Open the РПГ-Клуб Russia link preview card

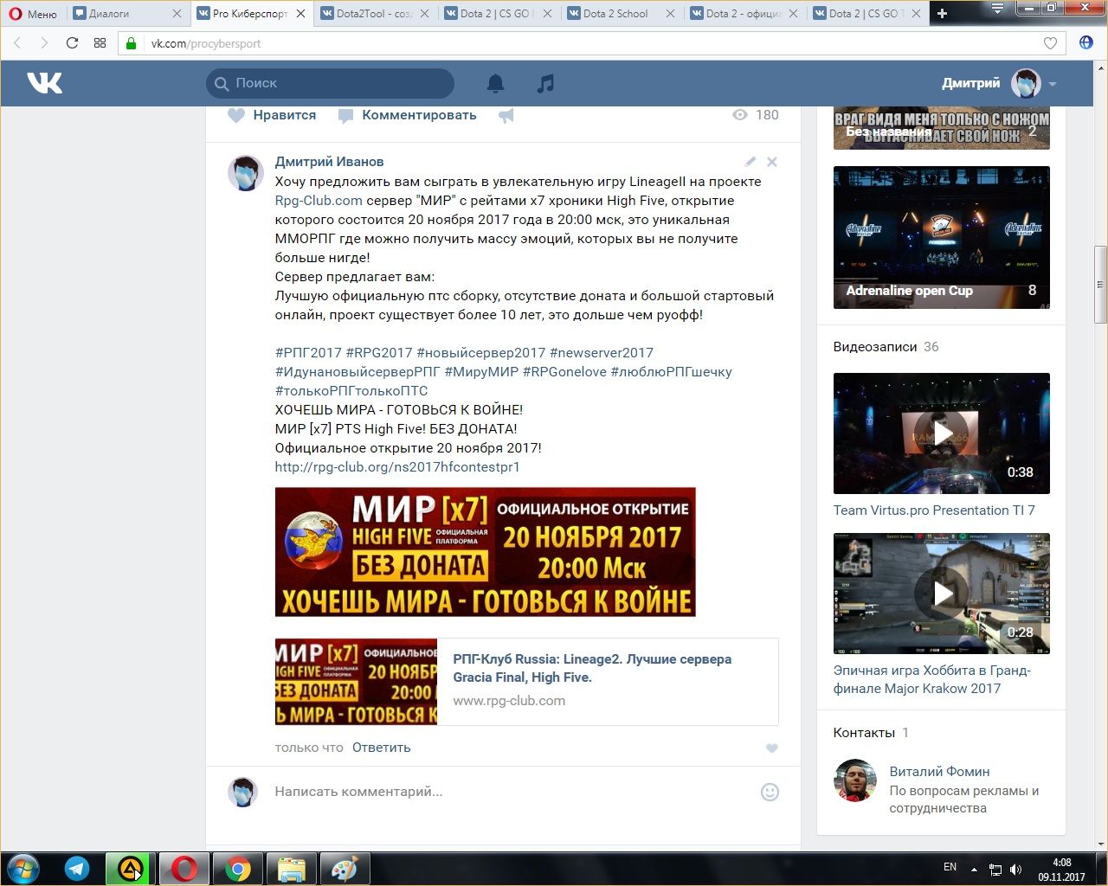[526, 682]
